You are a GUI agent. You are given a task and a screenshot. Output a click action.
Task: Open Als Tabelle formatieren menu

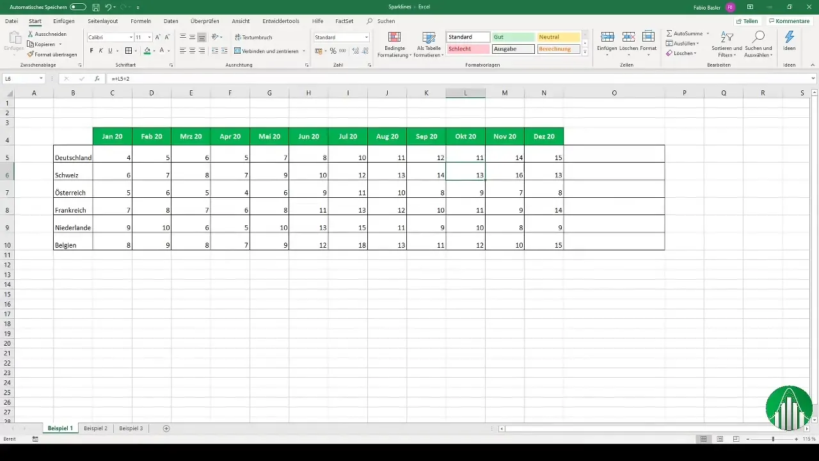coord(429,44)
